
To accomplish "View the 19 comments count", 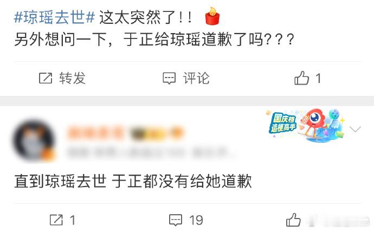I will [196, 220].
